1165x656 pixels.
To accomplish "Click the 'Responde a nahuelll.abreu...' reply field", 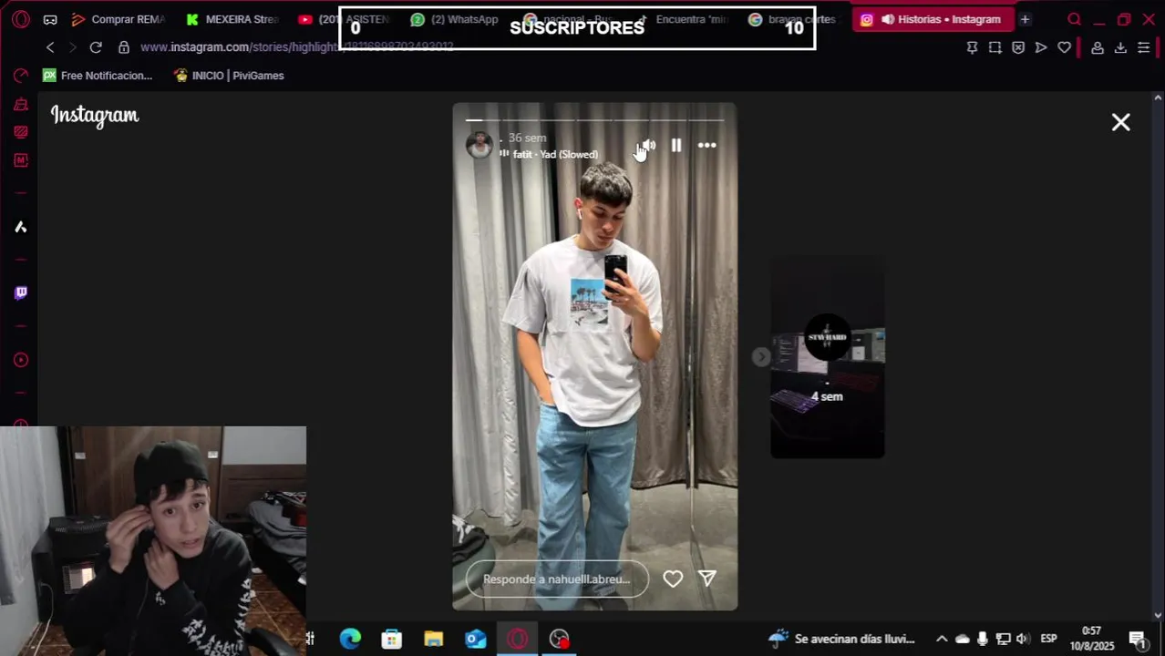I will pyautogui.click(x=557, y=579).
